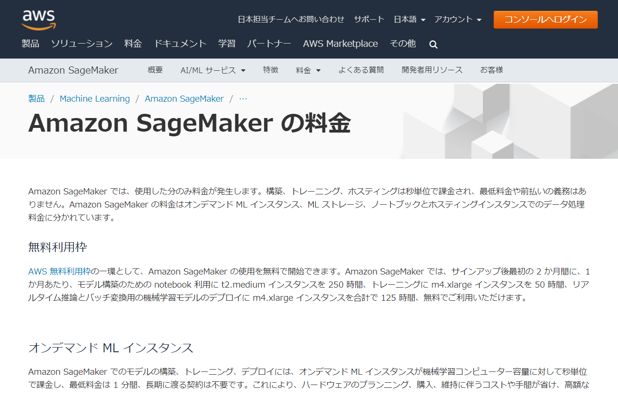618x393 pixels.
Task: Open 日本担当チームへお問い合わせ link
Action: (291, 19)
